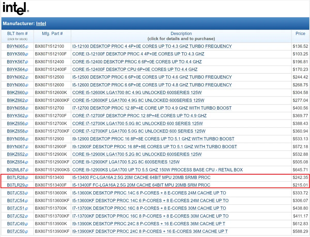Screen dimensions: 310x237
Task: Open CORE I7-12700K LGA1700 description link
Action: point(138,124)
